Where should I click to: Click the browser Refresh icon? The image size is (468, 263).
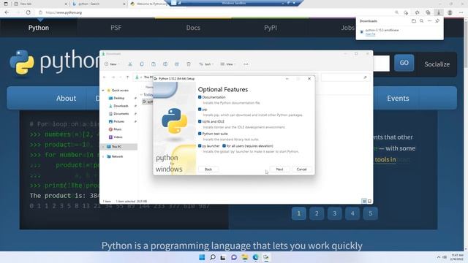point(28,12)
